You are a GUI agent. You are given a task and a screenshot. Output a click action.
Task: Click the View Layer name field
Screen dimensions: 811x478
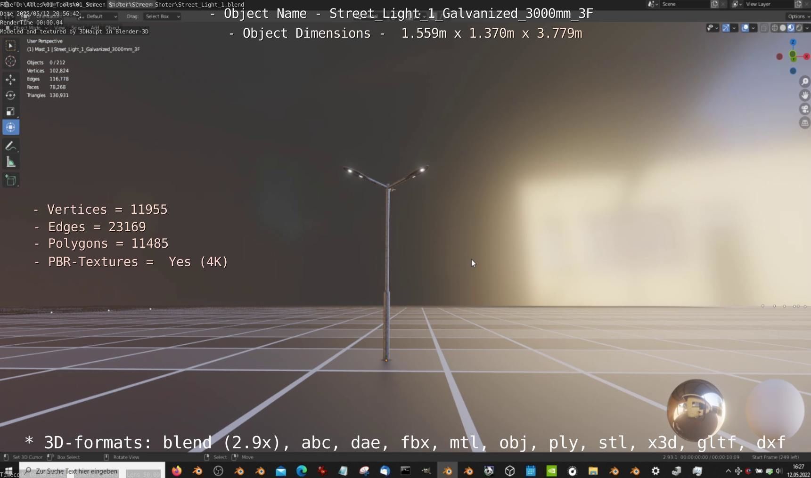tap(768, 4)
